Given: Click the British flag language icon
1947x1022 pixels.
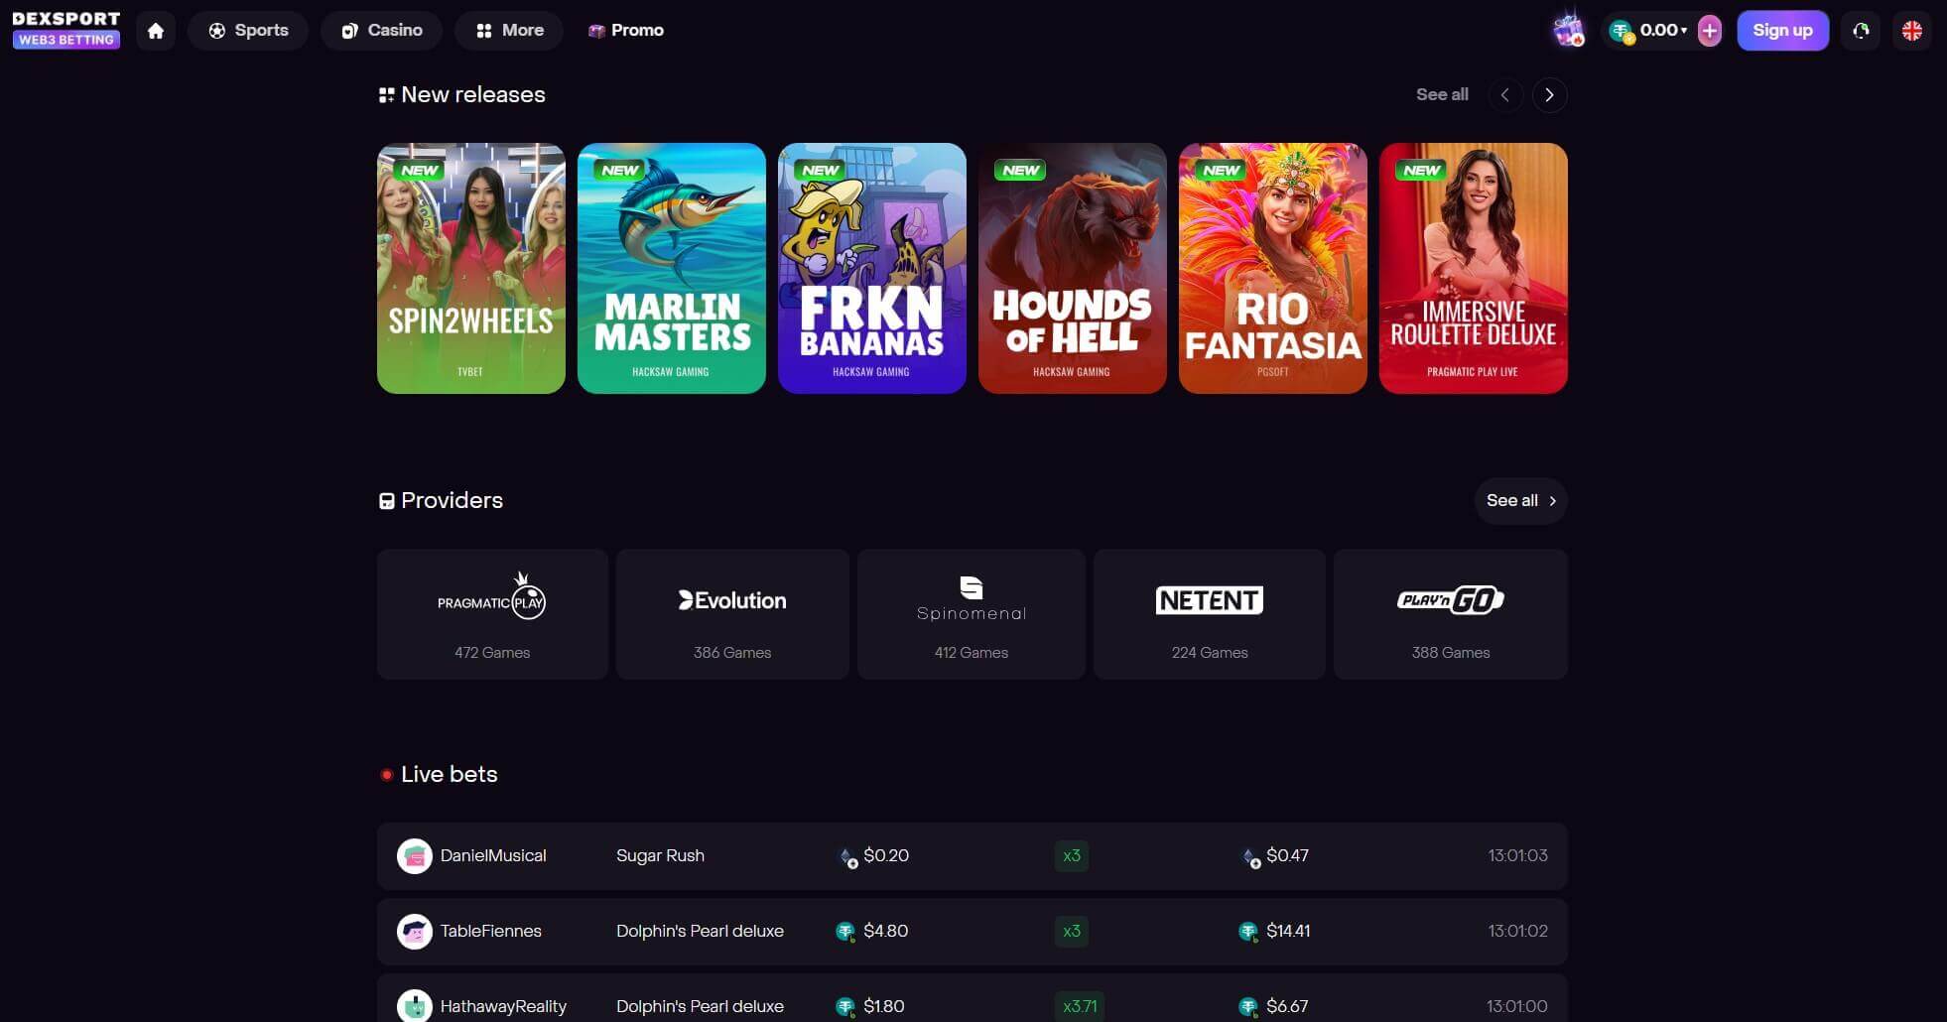Looking at the screenshot, I should click(x=1912, y=31).
